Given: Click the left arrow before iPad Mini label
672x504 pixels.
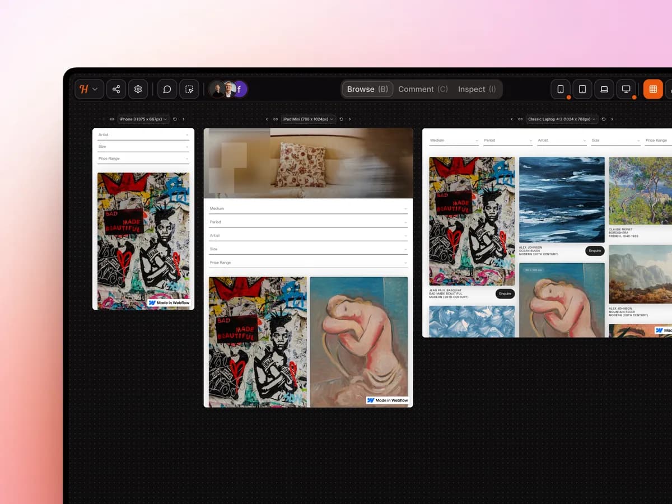Looking at the screenshot, I should pos(267,119).
